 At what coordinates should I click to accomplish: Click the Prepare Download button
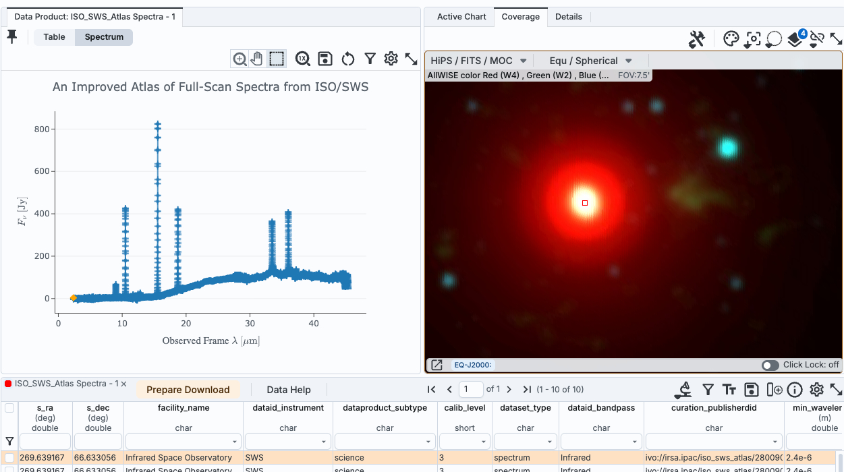coord(188,390)
